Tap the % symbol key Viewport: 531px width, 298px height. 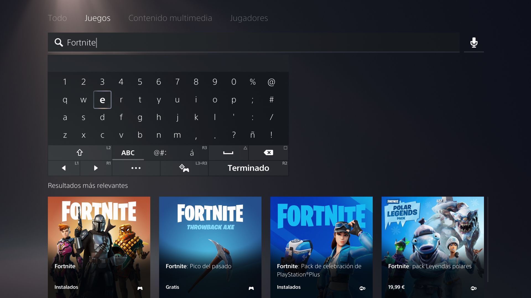coord(253,82)
